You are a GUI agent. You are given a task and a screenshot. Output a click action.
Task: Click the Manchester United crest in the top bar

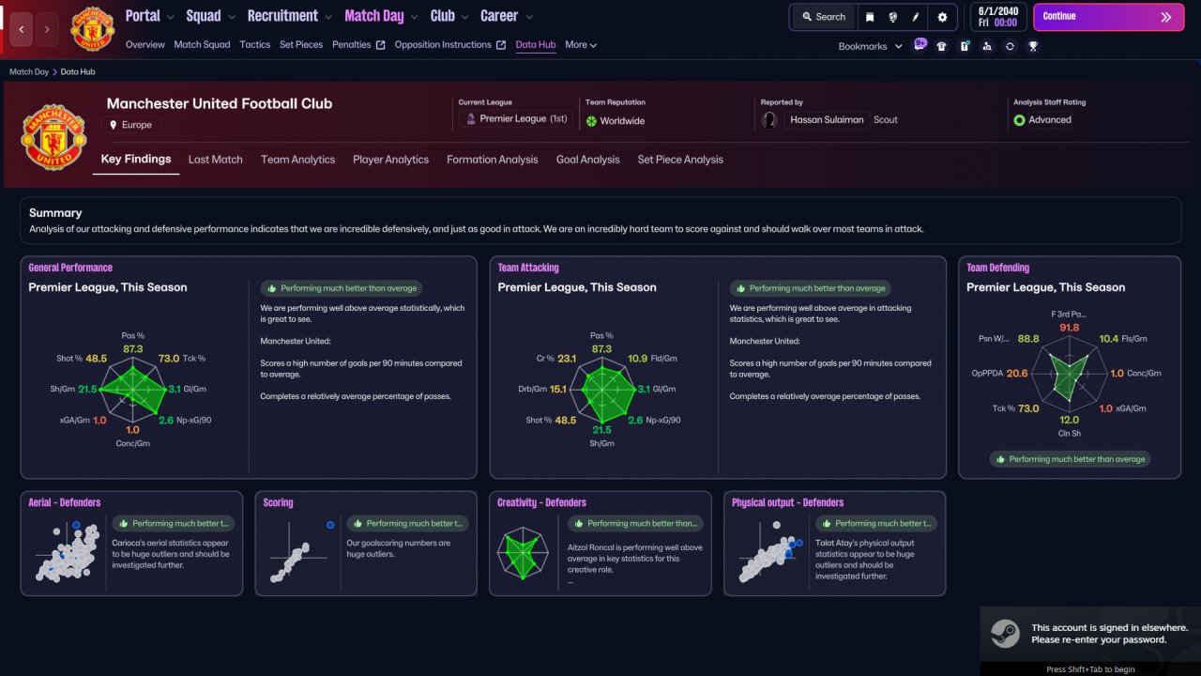click(92, 28)
